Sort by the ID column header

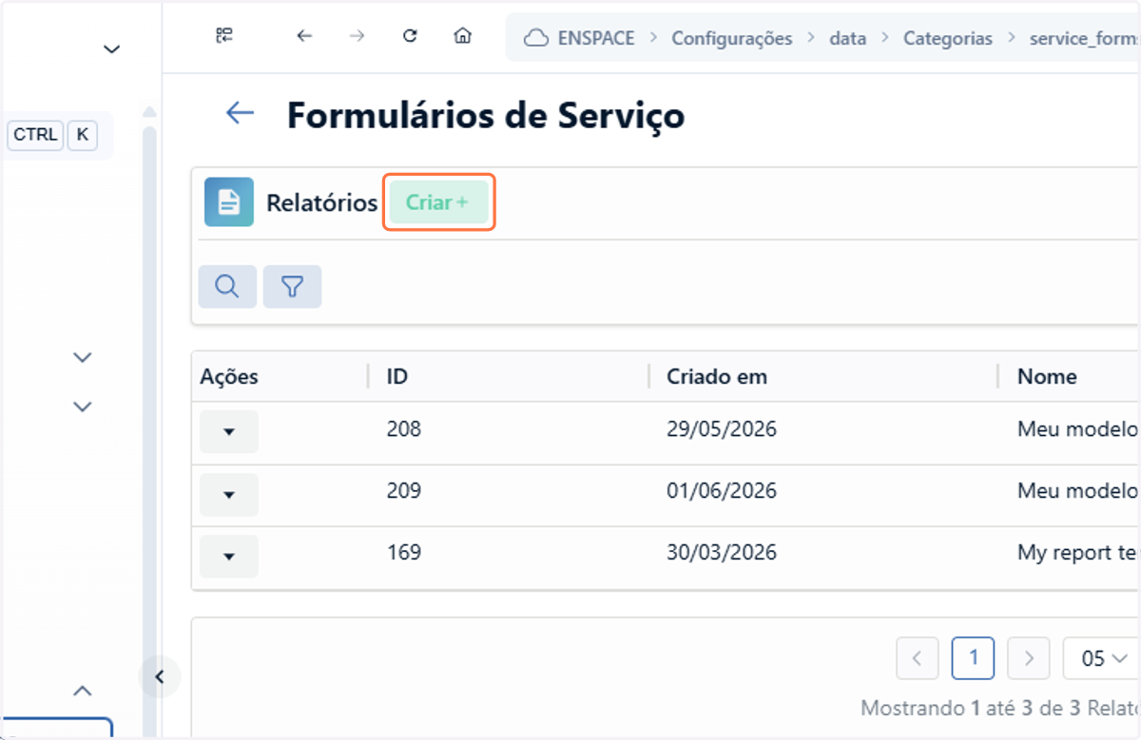397,376
